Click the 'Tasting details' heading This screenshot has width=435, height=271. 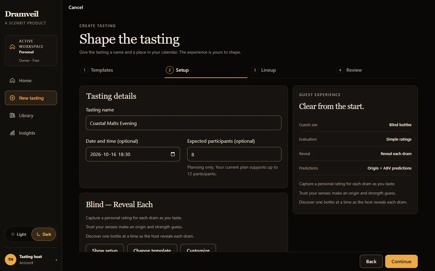pos(111,96)
